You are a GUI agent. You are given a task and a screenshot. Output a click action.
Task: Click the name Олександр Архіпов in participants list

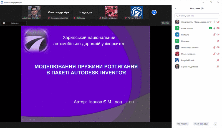coord(190,48)
